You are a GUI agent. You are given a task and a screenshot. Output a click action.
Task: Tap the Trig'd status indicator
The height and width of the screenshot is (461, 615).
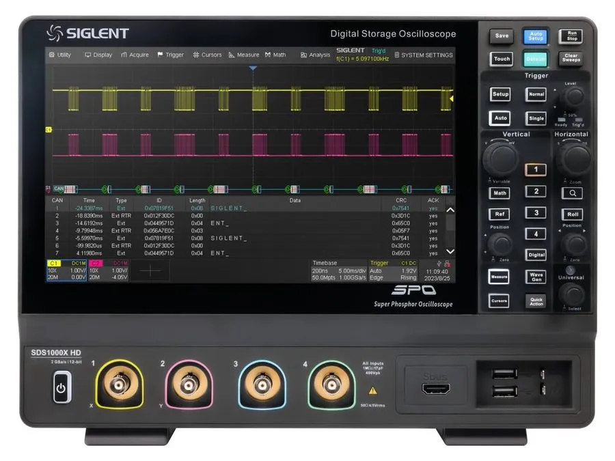[x=379, y=51]
